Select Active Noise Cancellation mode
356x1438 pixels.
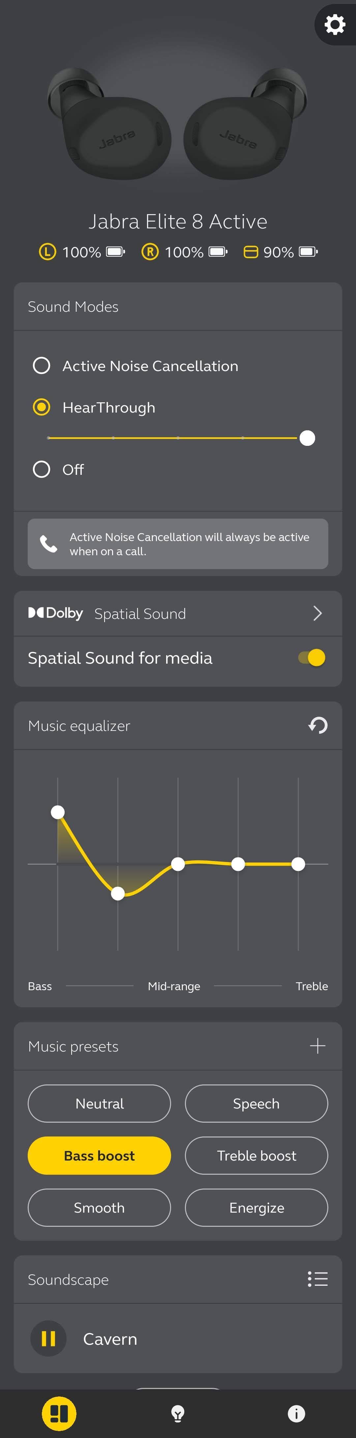coord(42,366)
